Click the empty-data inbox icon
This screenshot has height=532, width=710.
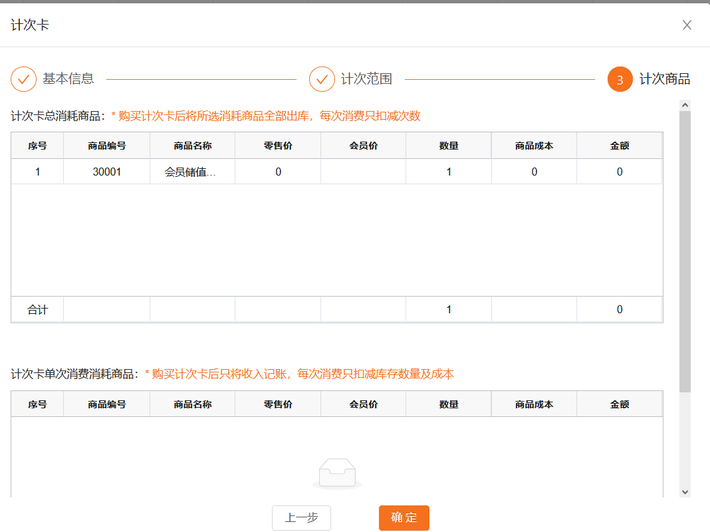click(337, 473)
